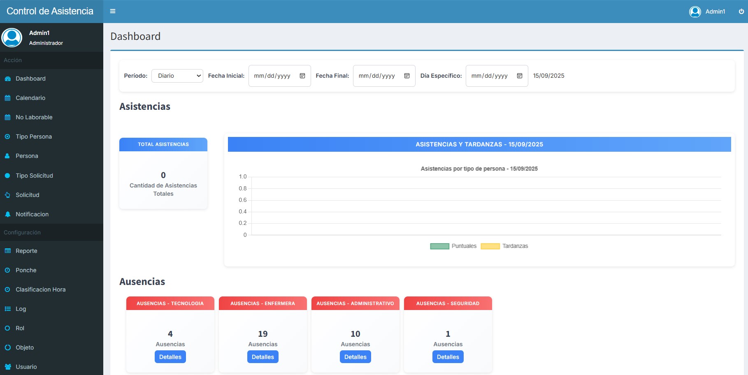Click the Notificacion bell icon
Viewport: 748px width, 375px height.
point(7,214)
